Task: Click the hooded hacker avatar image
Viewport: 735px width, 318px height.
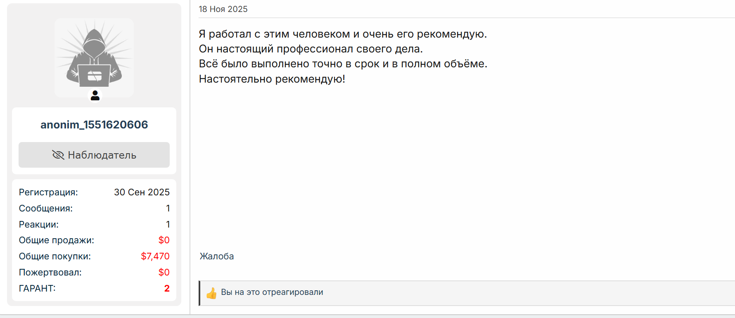Action: [x=94, y=57]
